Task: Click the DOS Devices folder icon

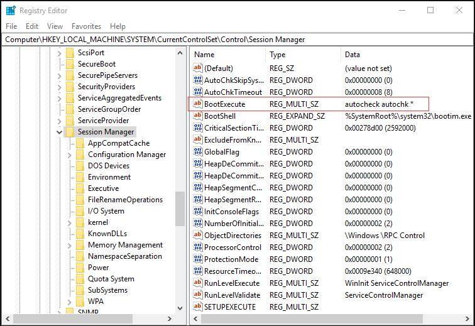Action: [x=80, y=166]
